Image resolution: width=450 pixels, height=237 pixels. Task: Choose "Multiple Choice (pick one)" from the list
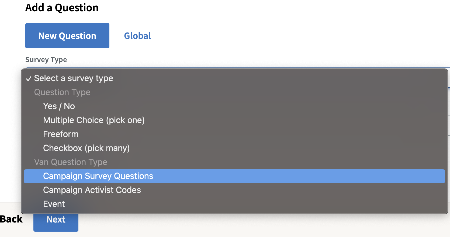tap(94, 120)
